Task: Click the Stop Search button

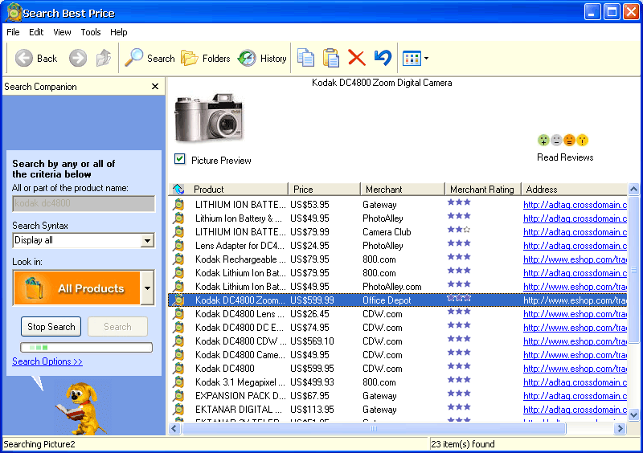Action: [51, 327]
